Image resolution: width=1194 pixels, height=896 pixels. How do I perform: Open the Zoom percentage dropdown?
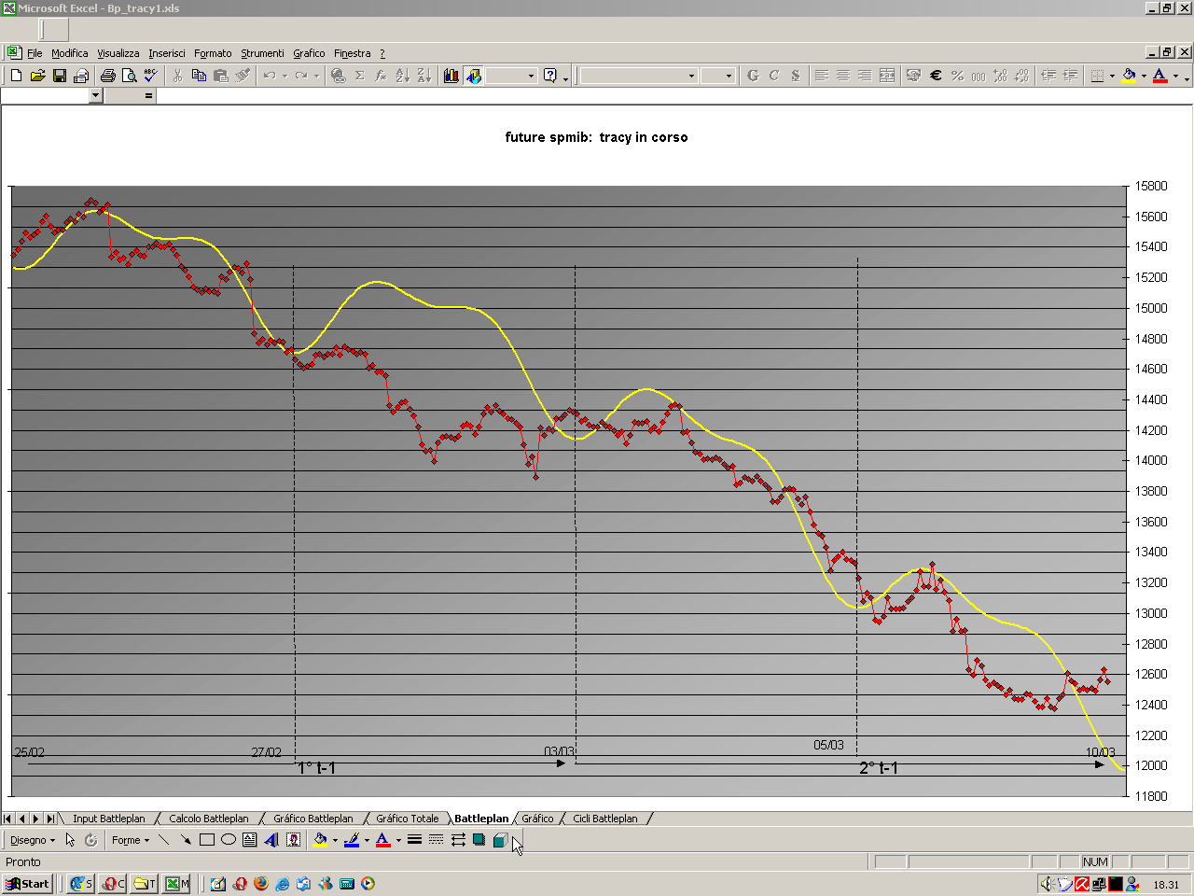(x=531, y=76)
